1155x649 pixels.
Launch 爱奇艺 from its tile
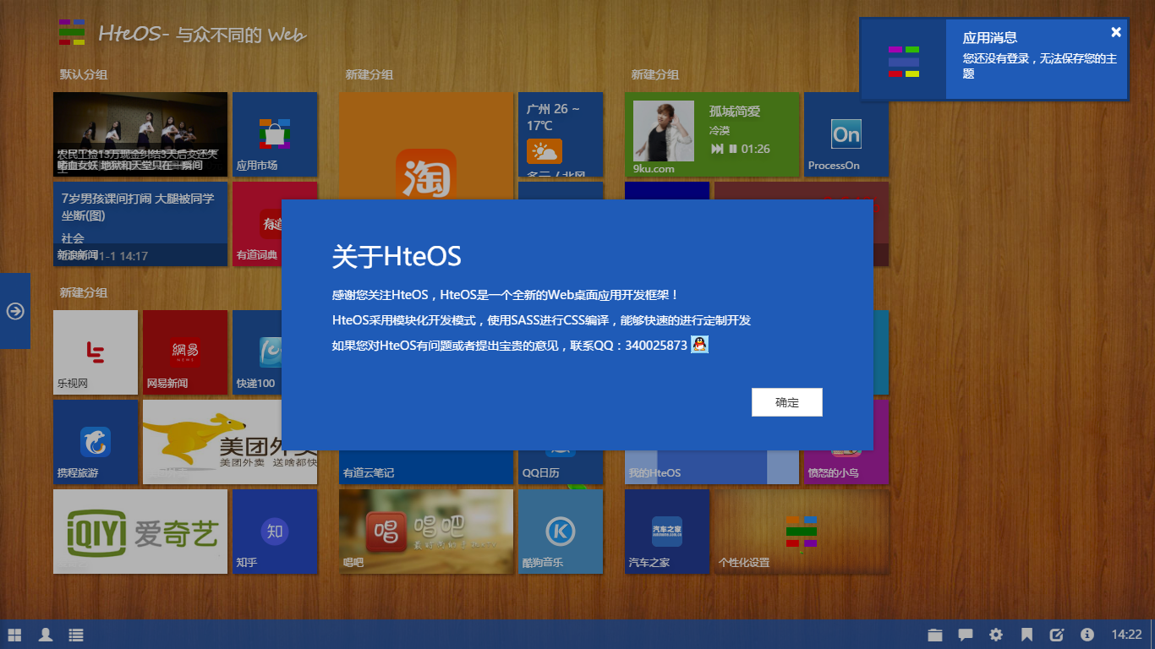click(140, 532)
